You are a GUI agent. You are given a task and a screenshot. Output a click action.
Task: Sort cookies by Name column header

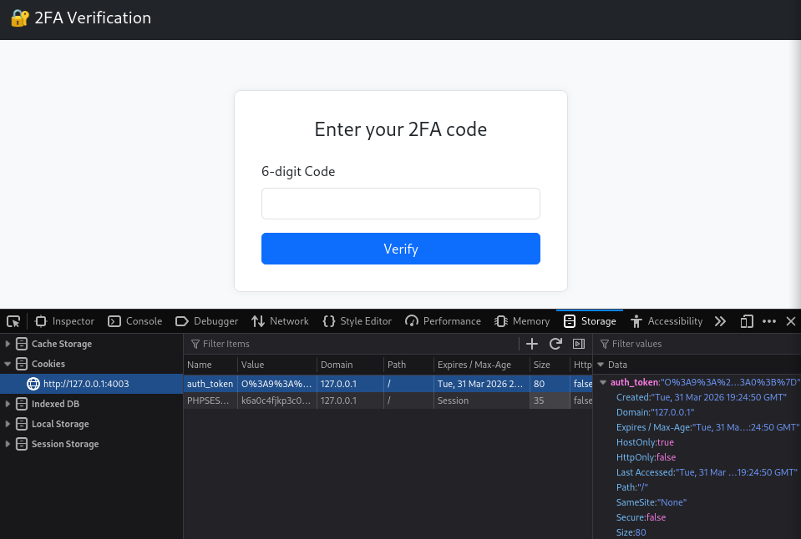pos(210,365)
